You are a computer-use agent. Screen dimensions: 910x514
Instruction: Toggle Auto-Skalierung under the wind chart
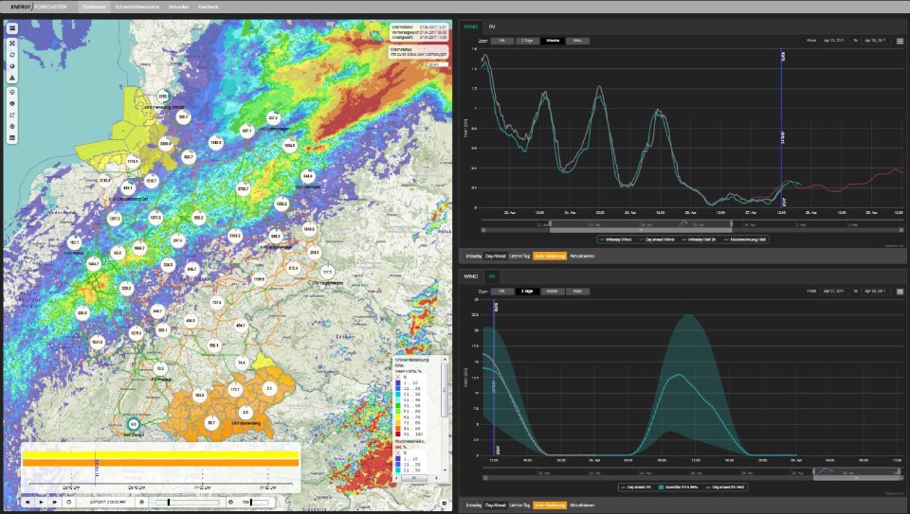[x=550, y=256]
